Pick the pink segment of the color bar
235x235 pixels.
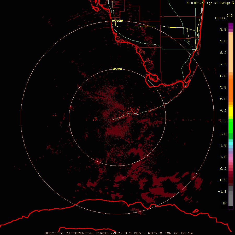pos(231,158)
